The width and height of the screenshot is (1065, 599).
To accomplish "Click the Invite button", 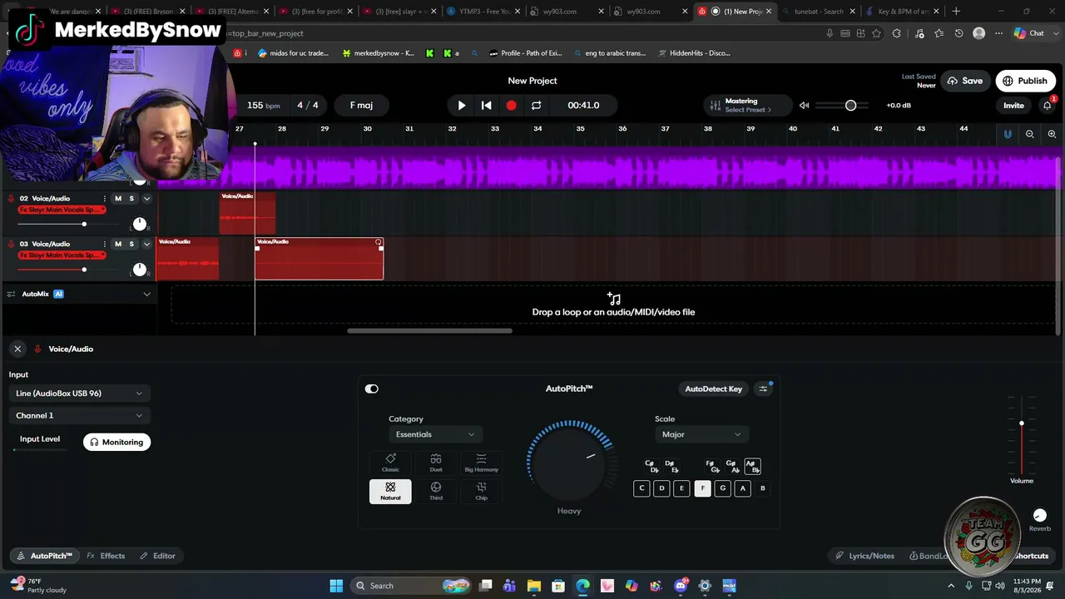I will [1013, 106].
